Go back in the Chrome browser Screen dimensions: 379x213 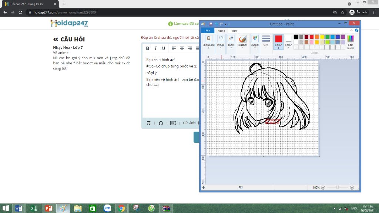(x=5, y=12)
